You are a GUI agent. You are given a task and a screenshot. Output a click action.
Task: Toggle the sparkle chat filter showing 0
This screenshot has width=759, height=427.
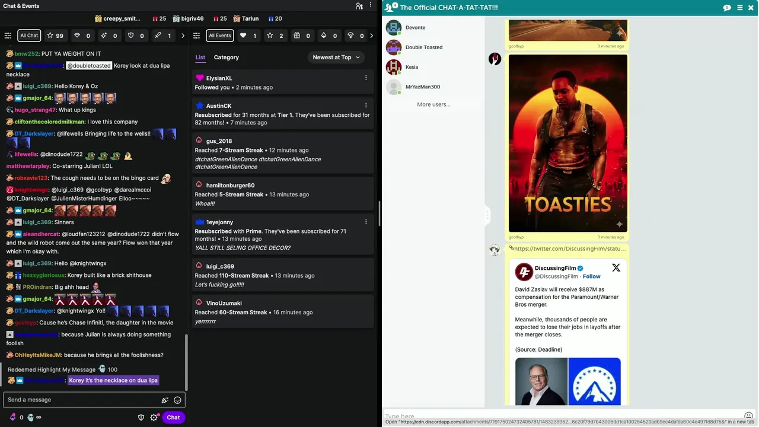coord(109,36)
